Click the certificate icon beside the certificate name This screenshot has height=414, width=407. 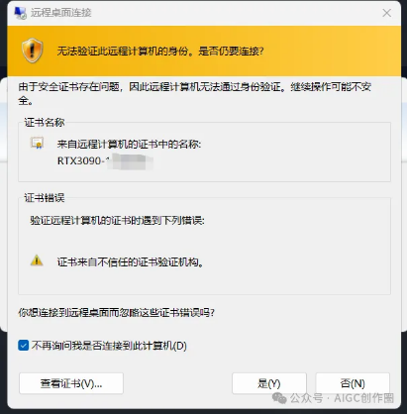(37, 143)
